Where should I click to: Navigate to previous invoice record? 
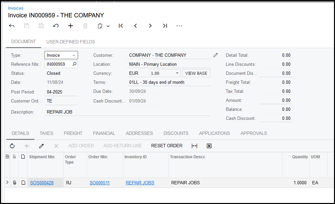coord(136,26)
